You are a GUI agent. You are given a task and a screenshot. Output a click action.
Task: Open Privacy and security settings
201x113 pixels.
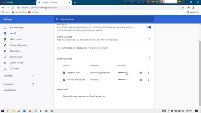point(19,45)
